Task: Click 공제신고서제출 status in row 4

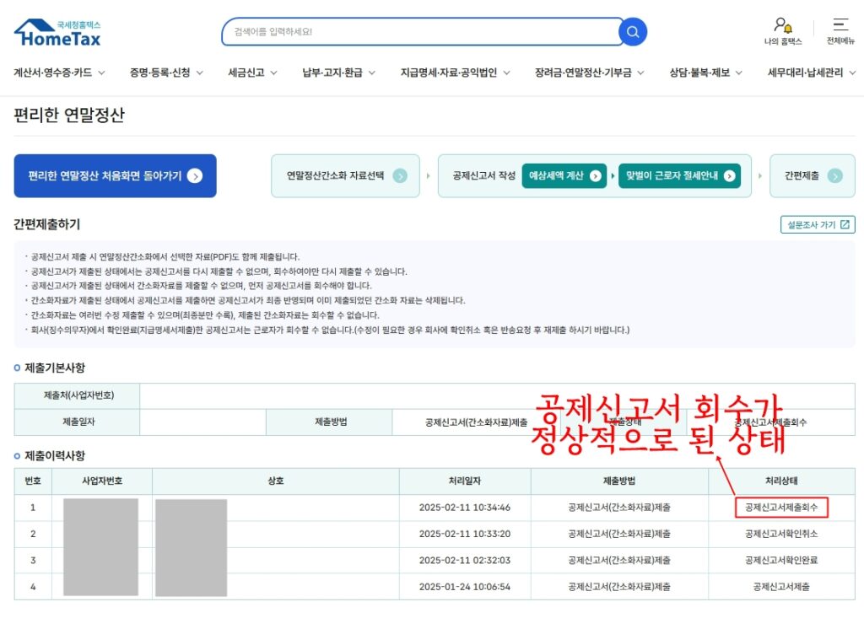Action: 781,587
